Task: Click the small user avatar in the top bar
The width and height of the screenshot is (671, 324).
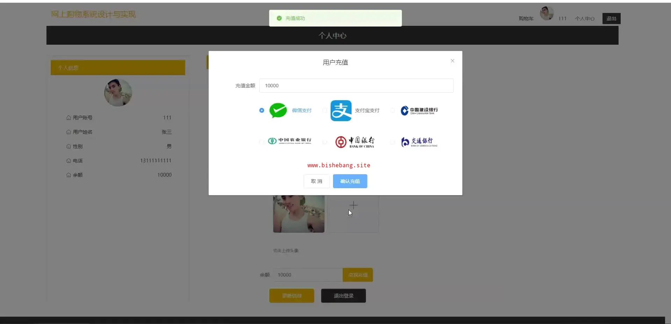Action: pos(547,14)
